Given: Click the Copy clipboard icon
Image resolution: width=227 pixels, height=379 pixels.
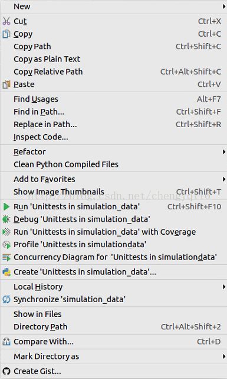Looking at the screenshot, I should coord(6,34).
